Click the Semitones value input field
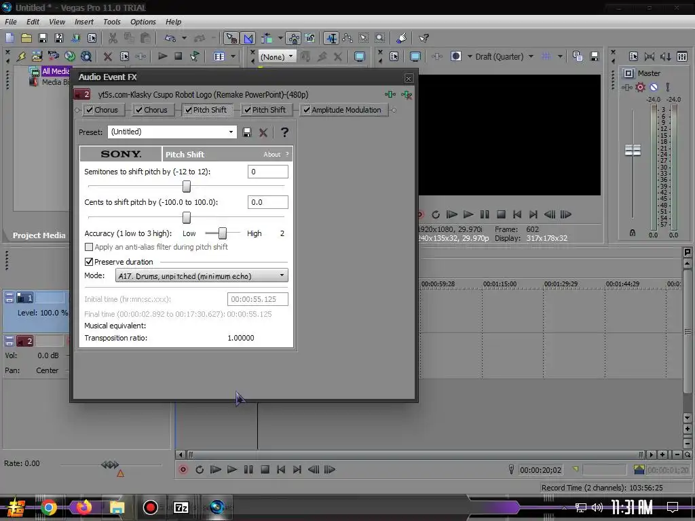 pos(267,172)
